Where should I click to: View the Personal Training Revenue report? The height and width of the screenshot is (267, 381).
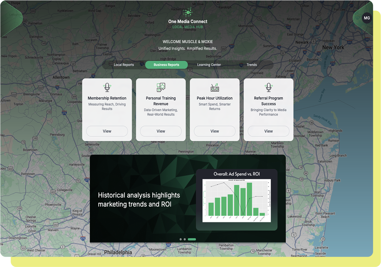[x=161, y=131]
